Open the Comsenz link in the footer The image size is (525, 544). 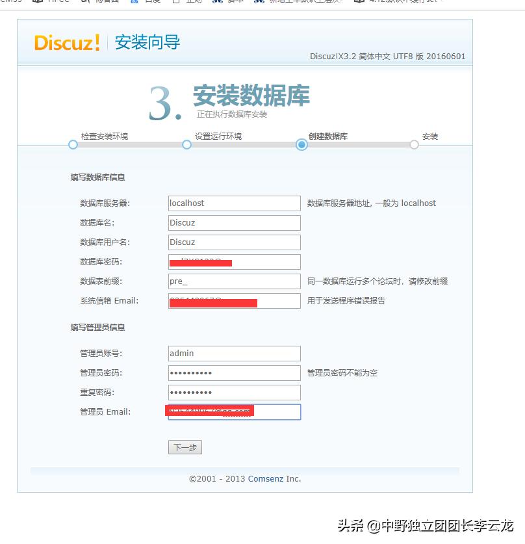click(x=265, y=478)
